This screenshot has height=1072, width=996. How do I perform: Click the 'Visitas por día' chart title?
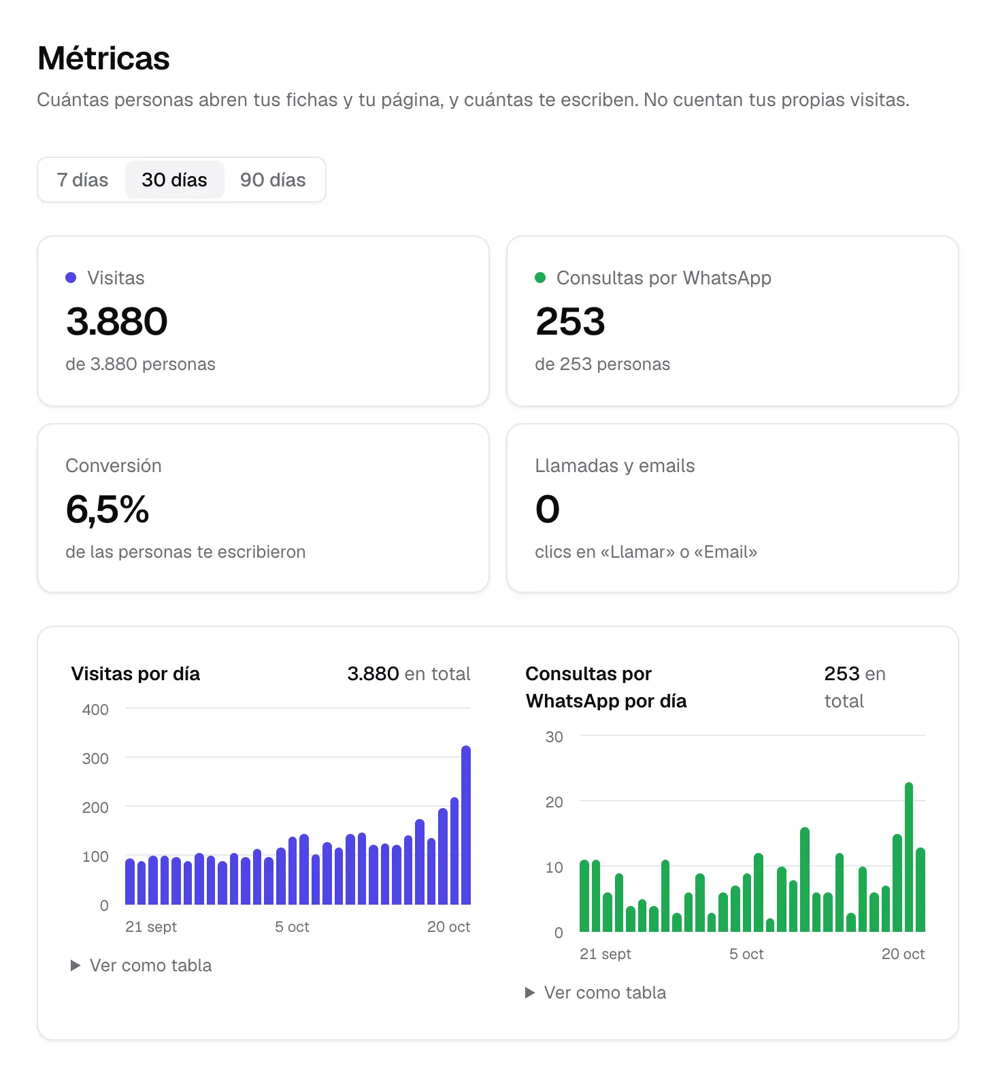tap(135, 673)
